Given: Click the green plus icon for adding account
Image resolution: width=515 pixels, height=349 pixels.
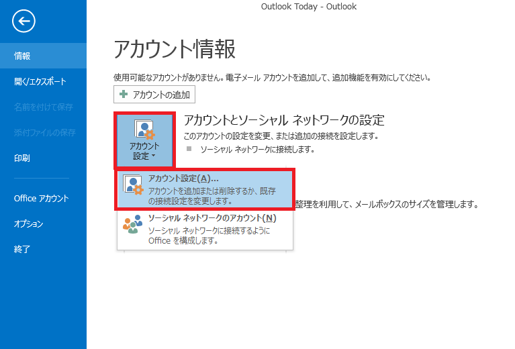Looking at the screenshot, I should [123, 94].
